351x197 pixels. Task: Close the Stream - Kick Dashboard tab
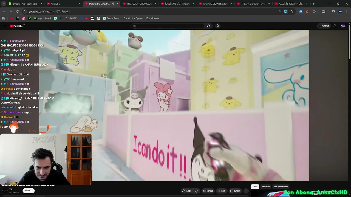coord(41,4)
